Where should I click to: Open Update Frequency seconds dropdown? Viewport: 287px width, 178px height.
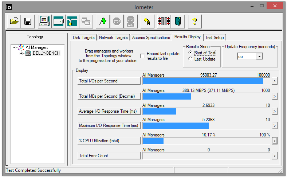click(259, 57)
